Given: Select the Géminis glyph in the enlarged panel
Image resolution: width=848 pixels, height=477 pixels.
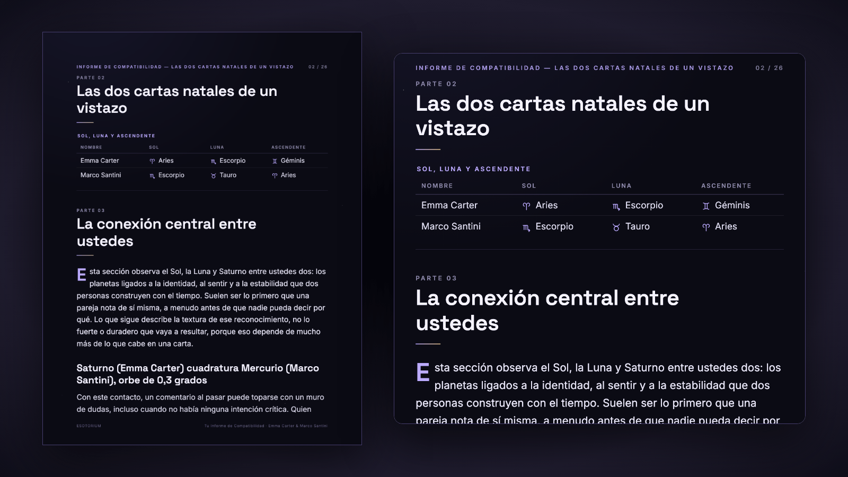Looking at the screenshot, I should click(x=706, y=206).
